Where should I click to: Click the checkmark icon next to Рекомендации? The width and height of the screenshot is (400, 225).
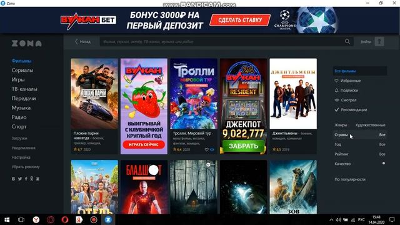(337, 110)
